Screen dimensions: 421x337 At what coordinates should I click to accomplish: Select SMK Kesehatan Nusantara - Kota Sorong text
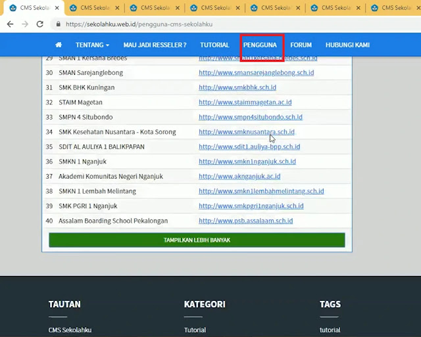click(x=117, y=132)
